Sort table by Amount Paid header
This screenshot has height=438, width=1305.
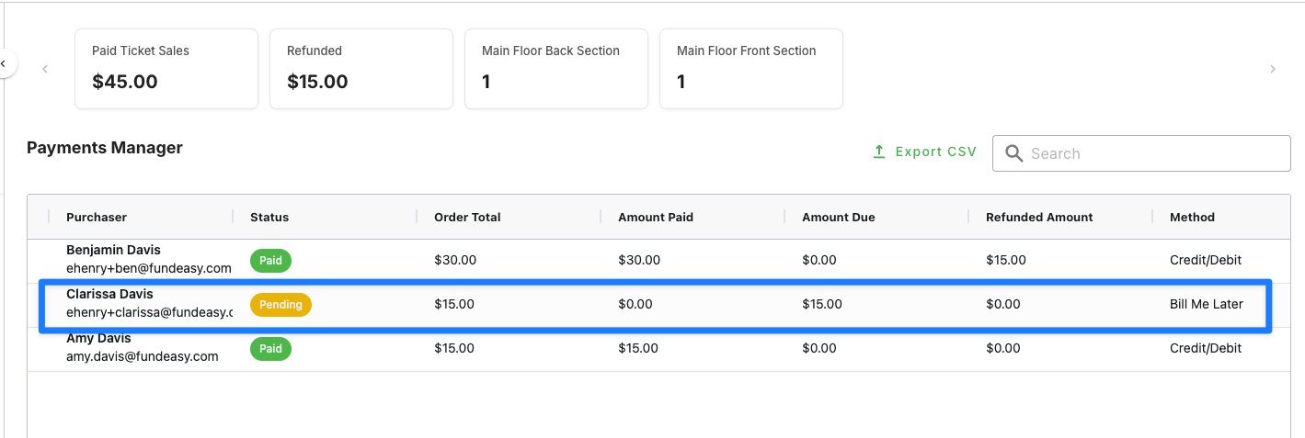(x=656, y=218)
